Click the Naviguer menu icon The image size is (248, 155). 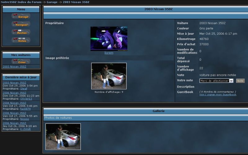pyautogui.click(x=21, y=24)
